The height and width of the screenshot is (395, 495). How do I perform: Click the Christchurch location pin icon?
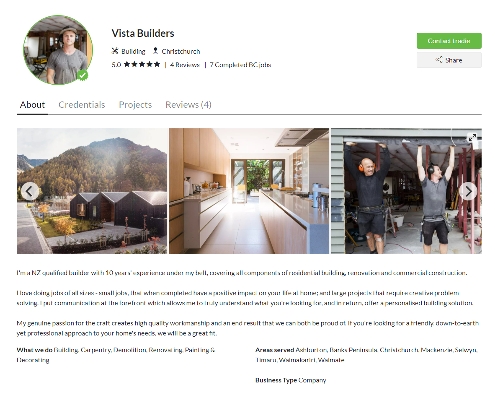(x=155, y=51)
